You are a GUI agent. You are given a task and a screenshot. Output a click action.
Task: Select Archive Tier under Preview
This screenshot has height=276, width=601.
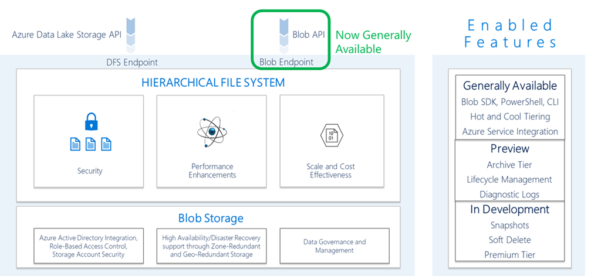coord(509,165)
